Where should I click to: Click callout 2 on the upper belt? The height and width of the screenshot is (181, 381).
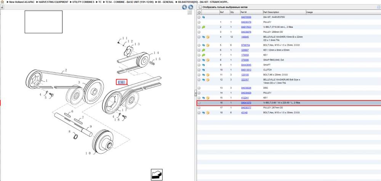tap(65, 70)
